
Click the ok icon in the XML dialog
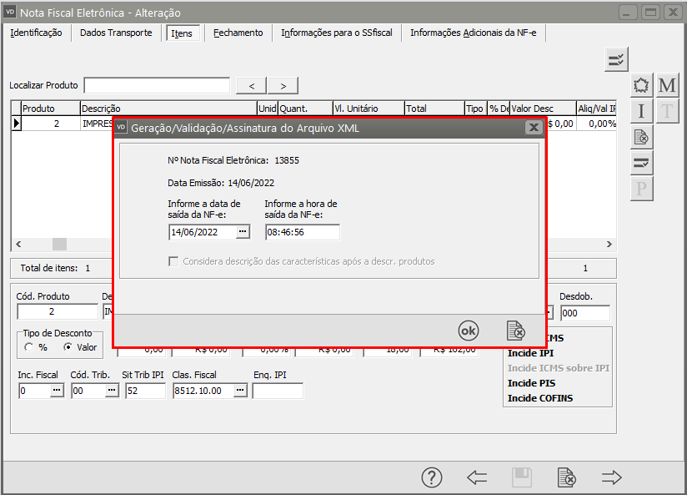(468, 331)
